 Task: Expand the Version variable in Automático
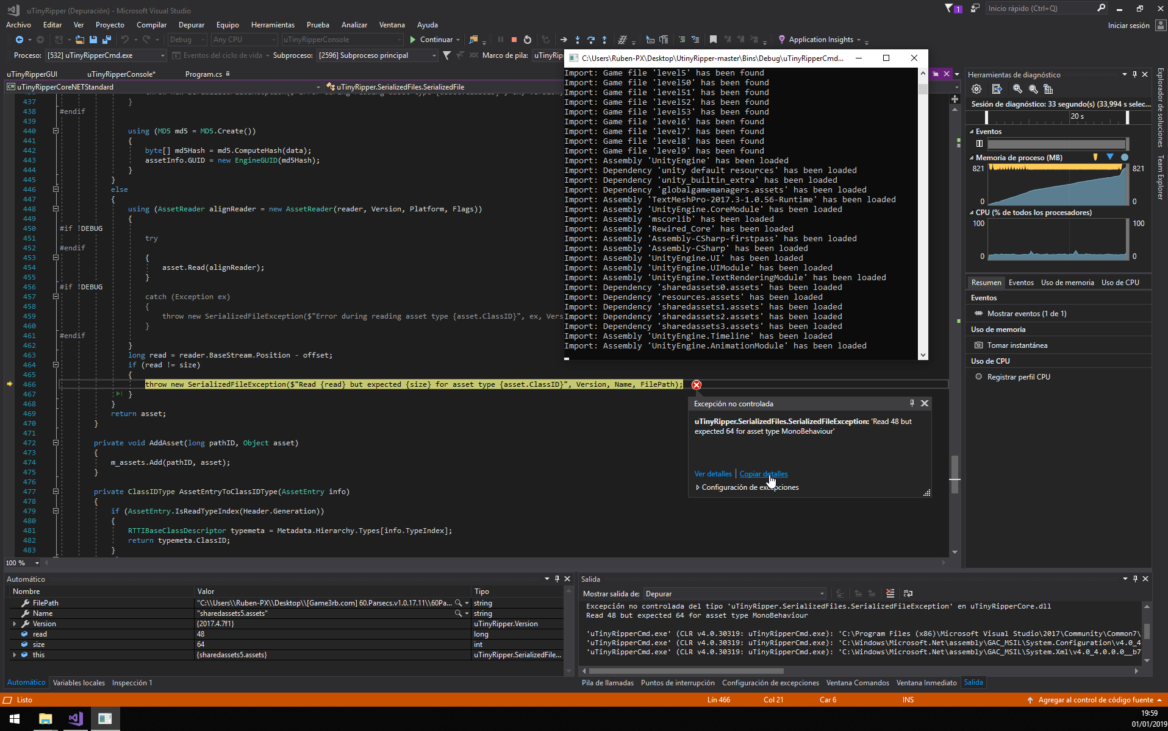(x=15, y=623)
